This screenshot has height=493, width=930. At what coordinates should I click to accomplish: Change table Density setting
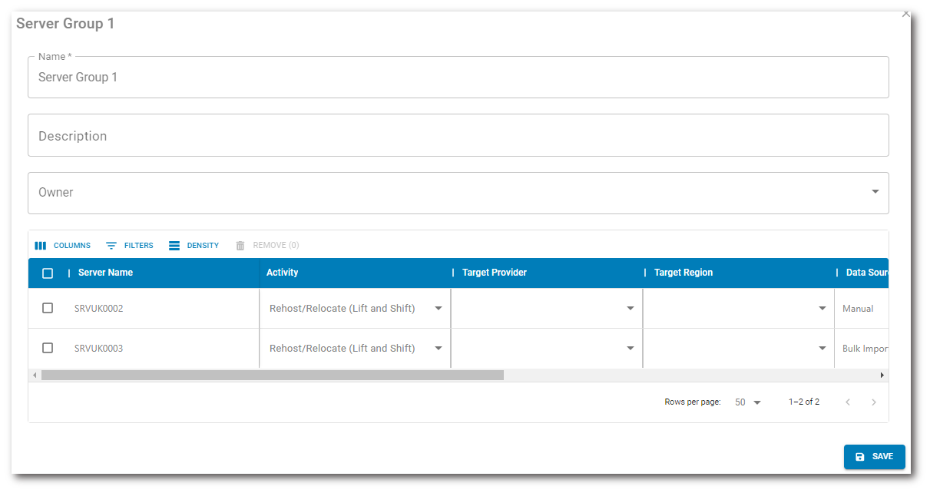point(194,246)
